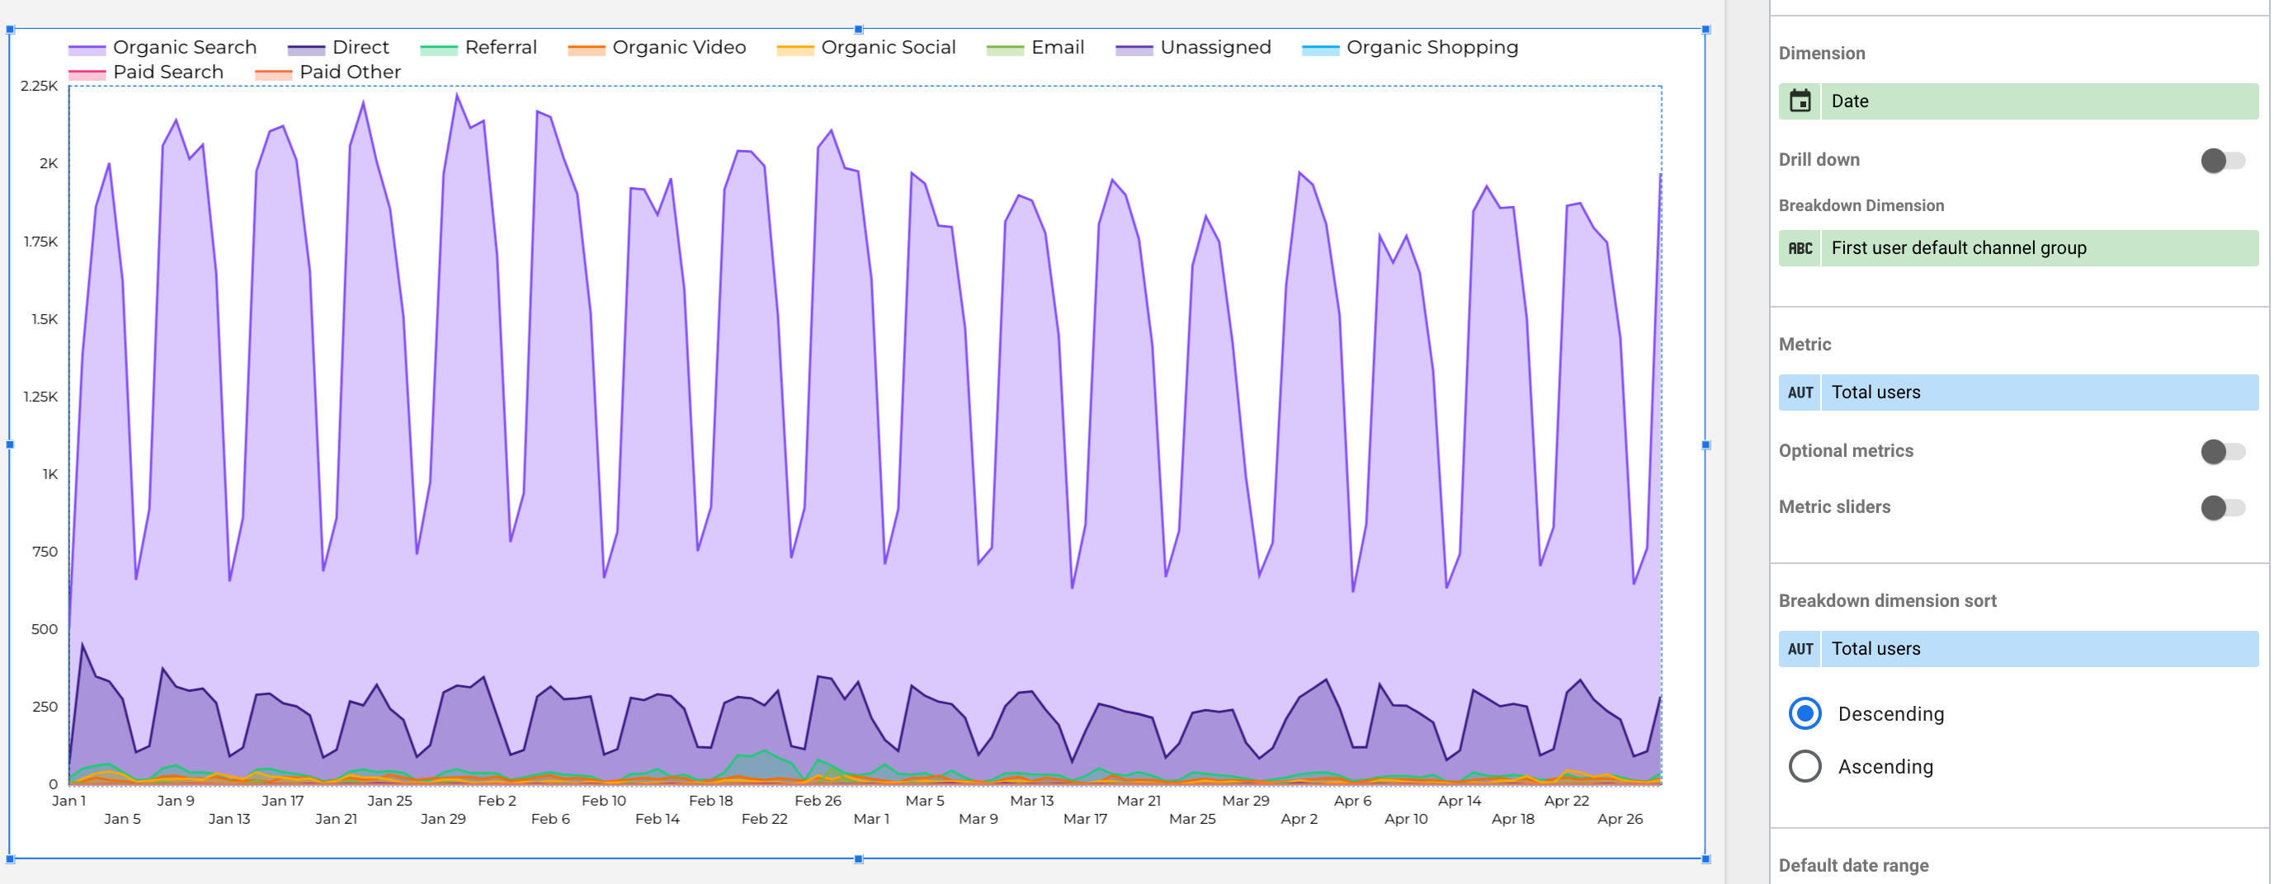Toggle the Drill down switch

[x=2222, y=161]
